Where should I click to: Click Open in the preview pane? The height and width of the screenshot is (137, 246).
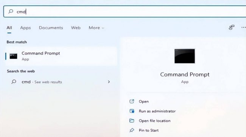tap(144, 102)
